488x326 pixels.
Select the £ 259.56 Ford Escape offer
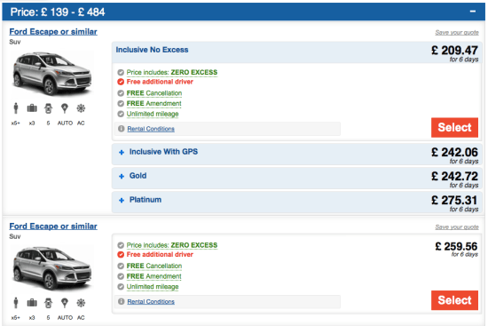454,300
